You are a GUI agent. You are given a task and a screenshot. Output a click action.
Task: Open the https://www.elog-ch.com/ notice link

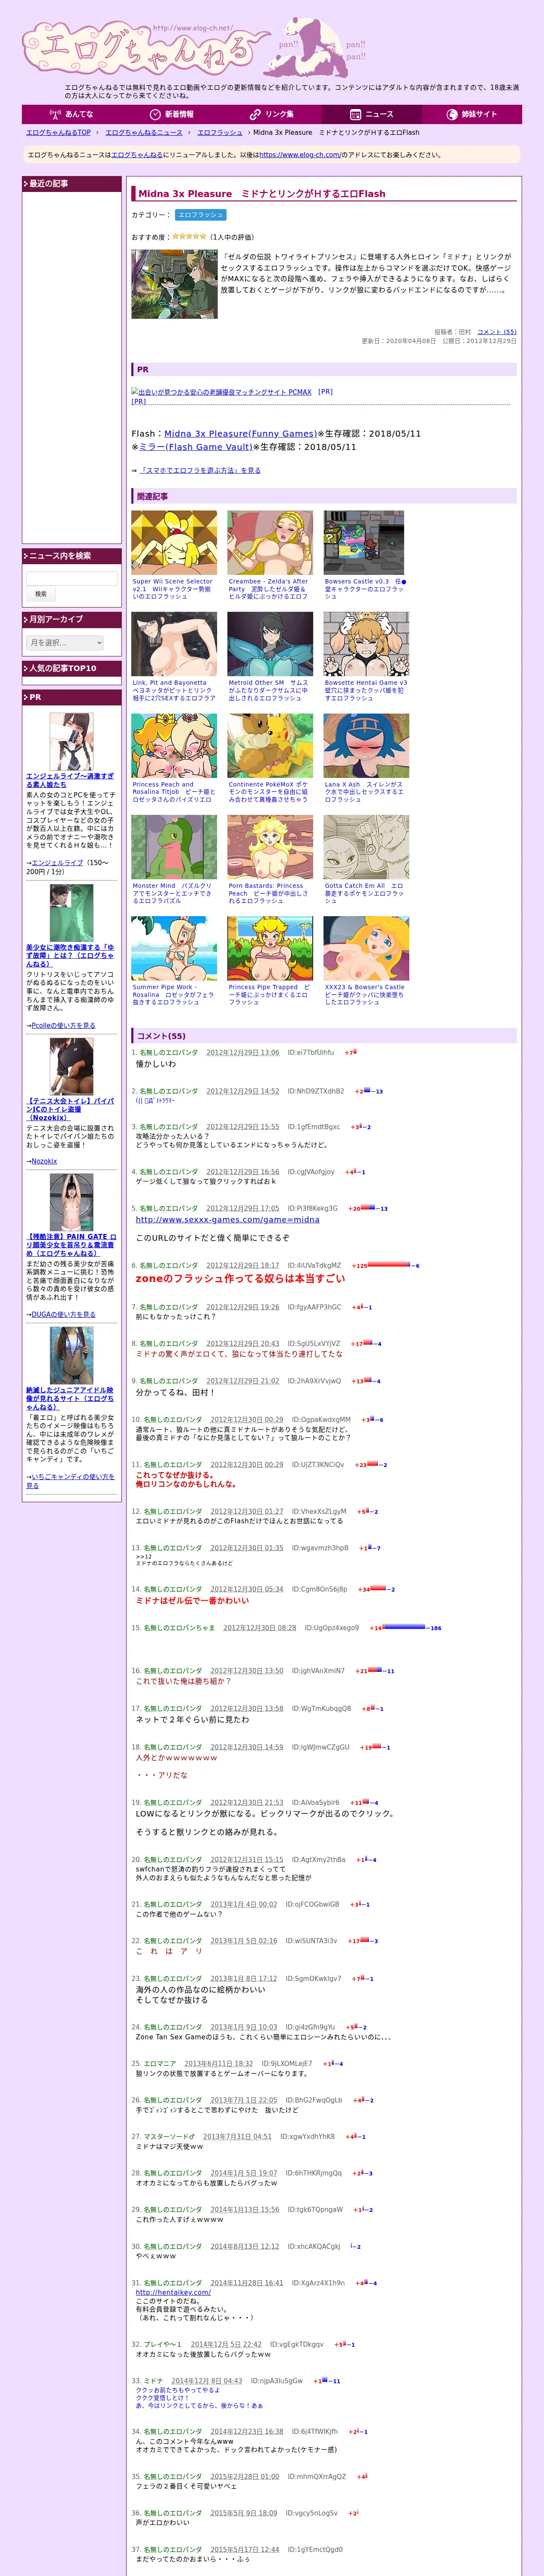(300, 155)
